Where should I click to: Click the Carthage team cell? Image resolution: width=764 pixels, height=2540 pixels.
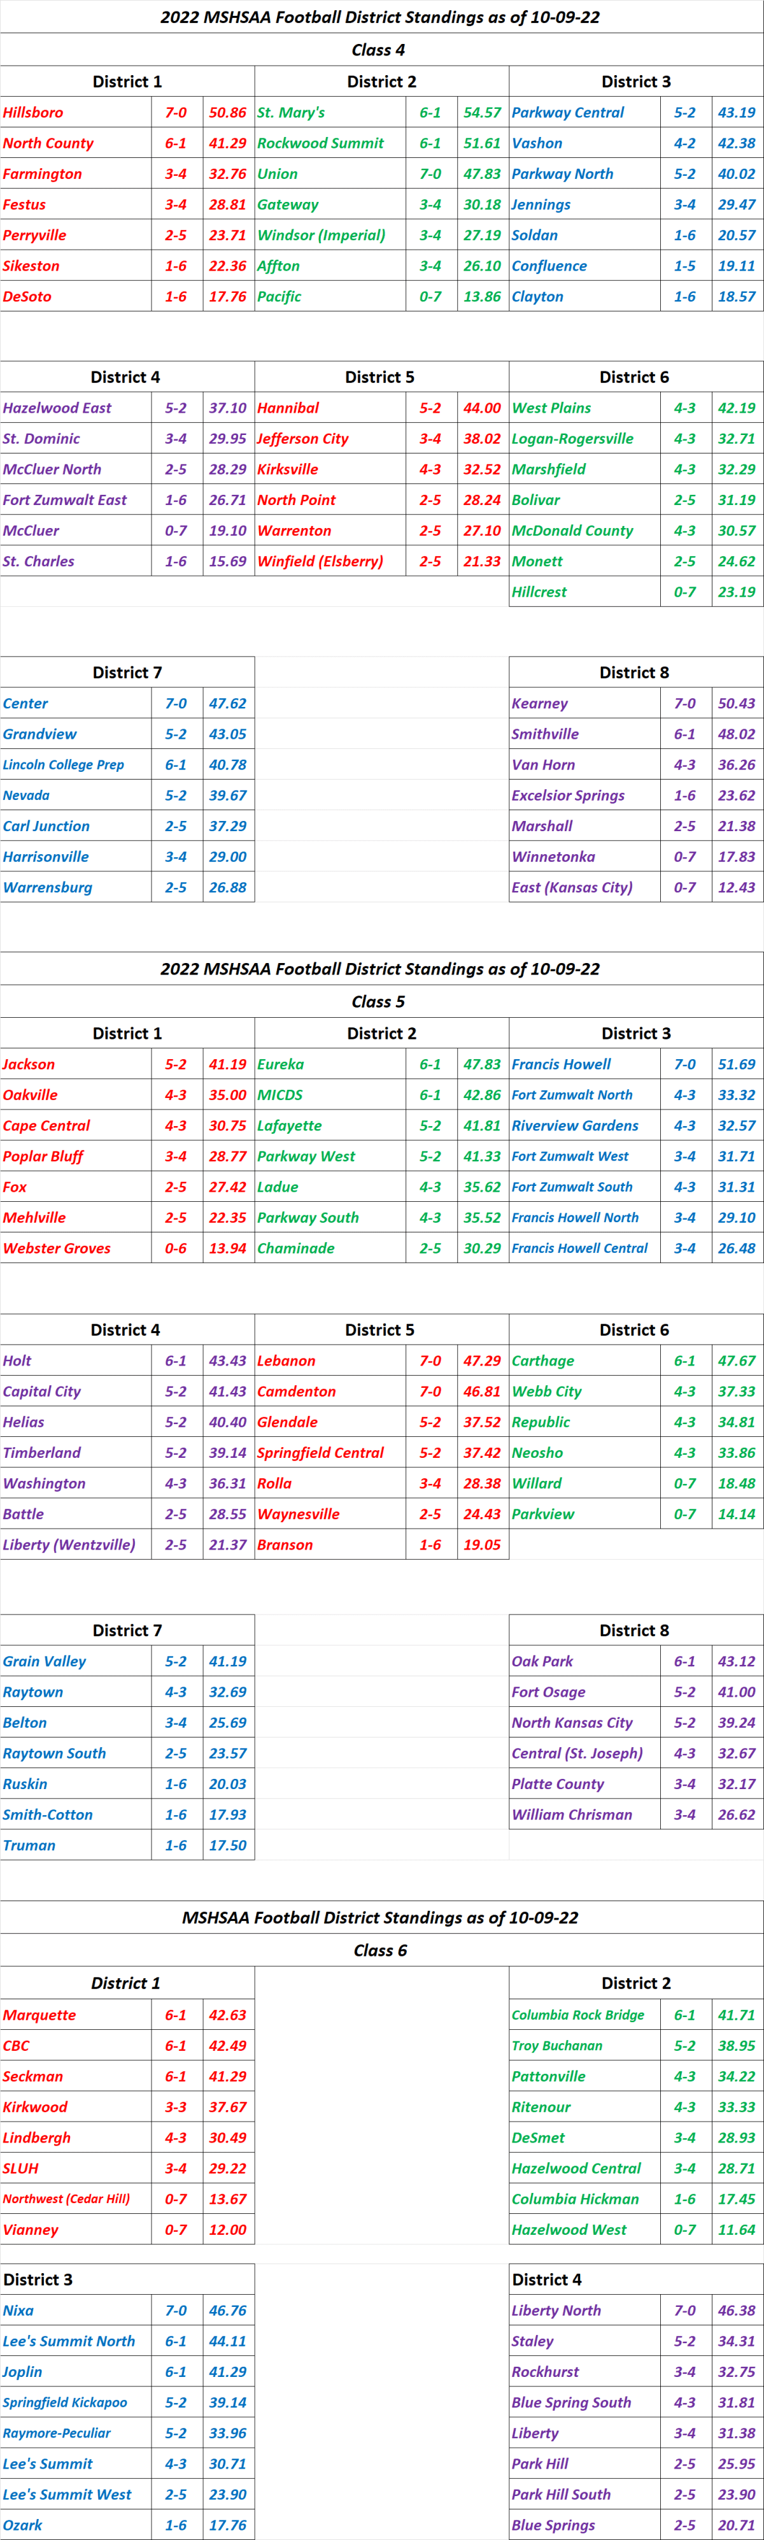coord(584,1360)
